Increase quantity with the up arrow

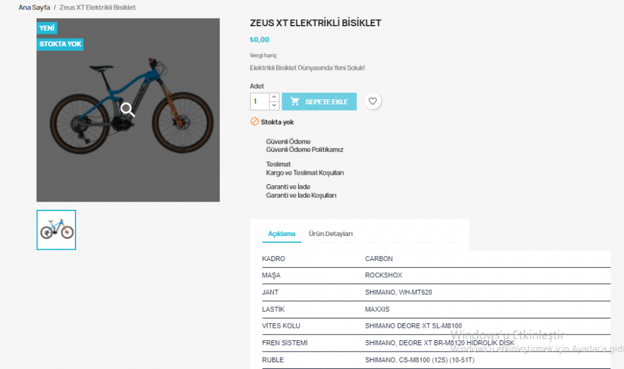pos(274,97)
